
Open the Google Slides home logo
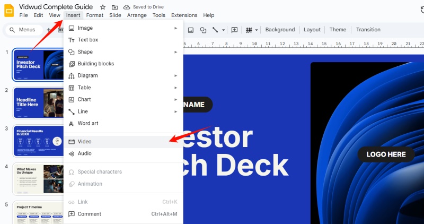9,11
